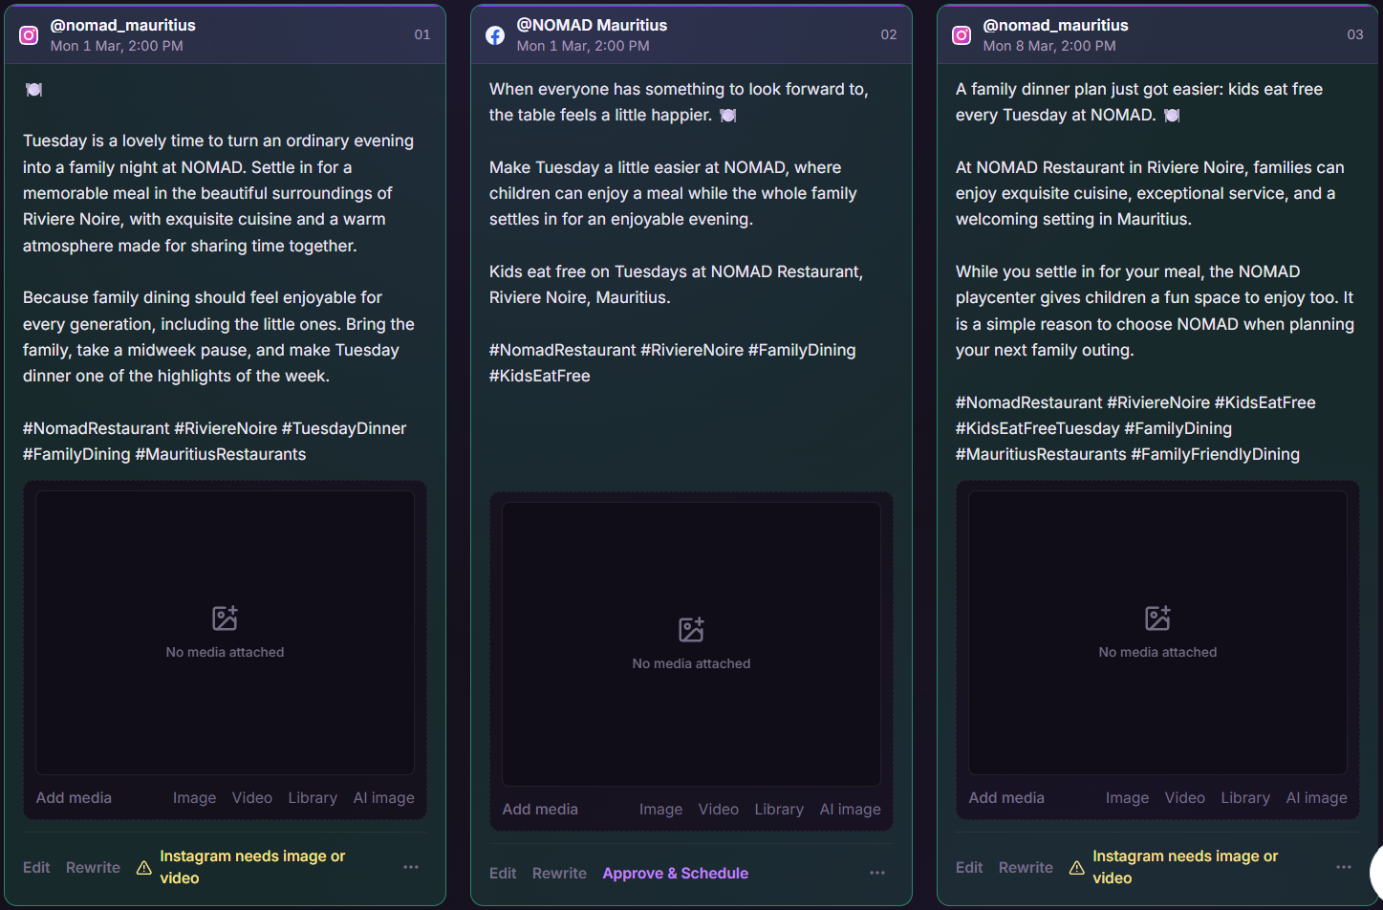Viewport: 1383px width, 910px height.
Task: Click the empty media placeholder in post 03
Action: [x=1157, y=633]
